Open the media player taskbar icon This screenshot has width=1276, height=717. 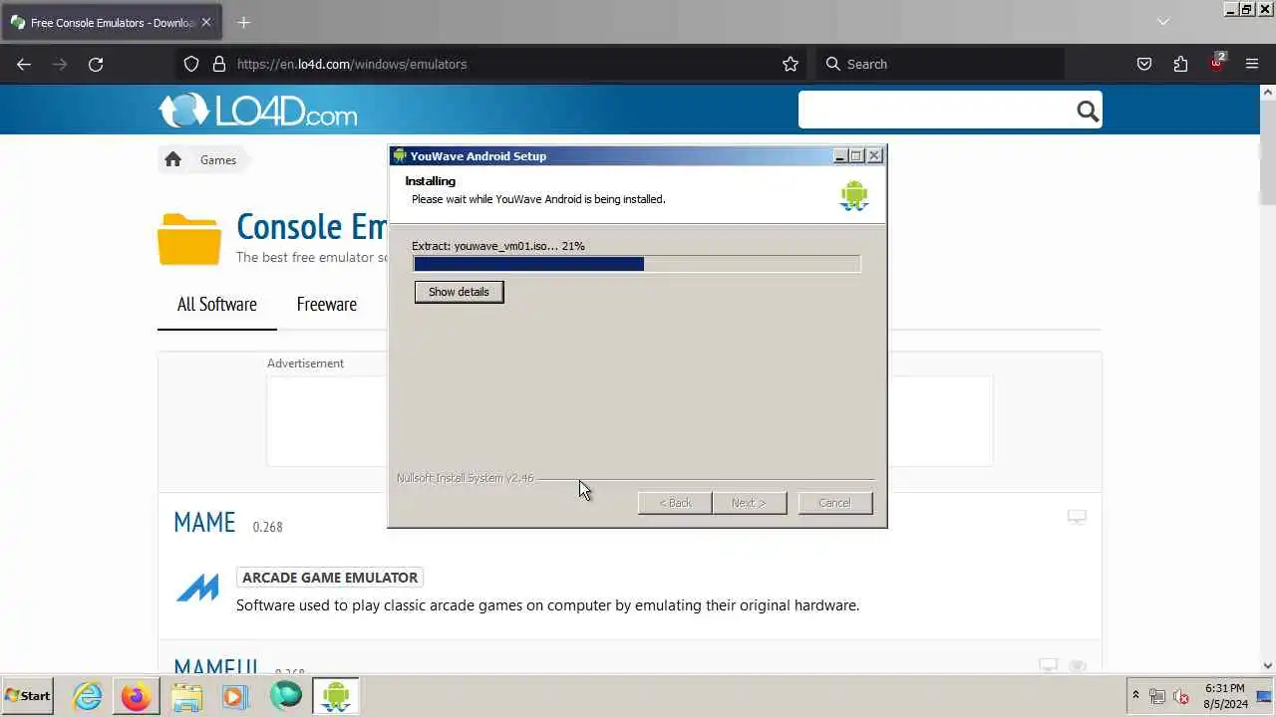pyautogui.click(x=235, y=696)
